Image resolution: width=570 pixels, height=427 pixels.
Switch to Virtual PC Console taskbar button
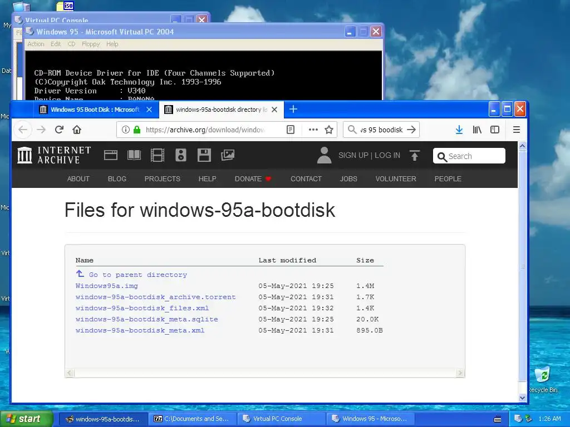coord(282,419)
